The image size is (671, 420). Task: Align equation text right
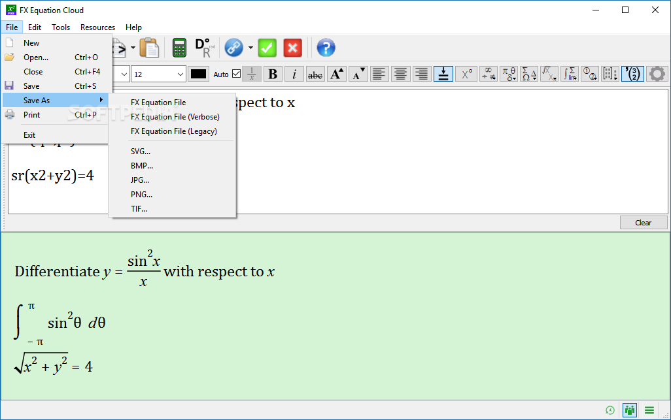[422, 74]
